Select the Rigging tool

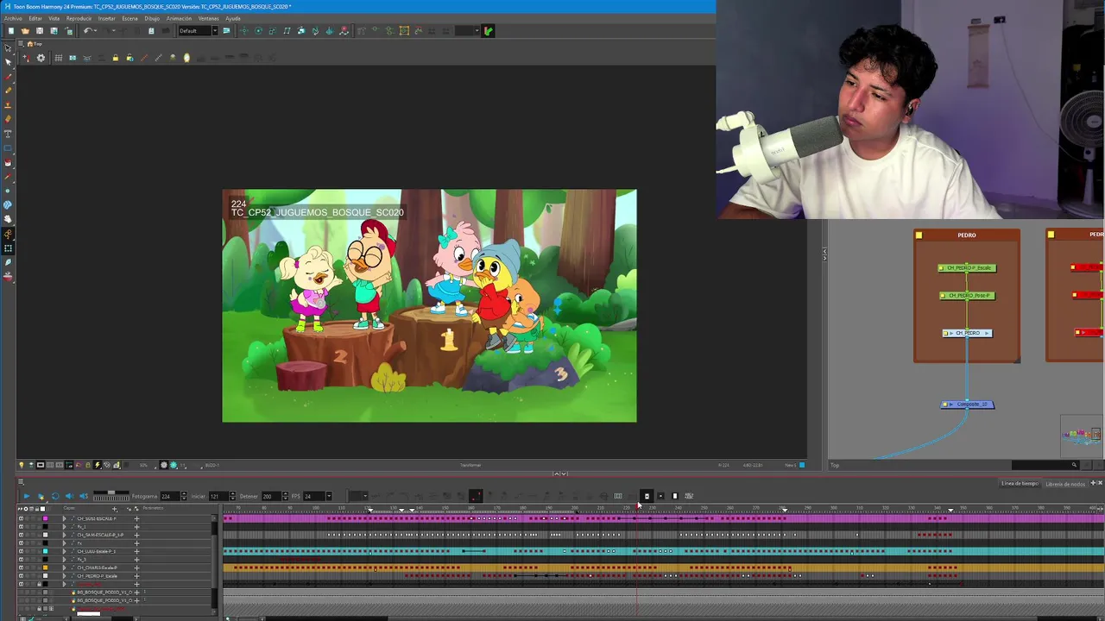(x=8, y=234)
